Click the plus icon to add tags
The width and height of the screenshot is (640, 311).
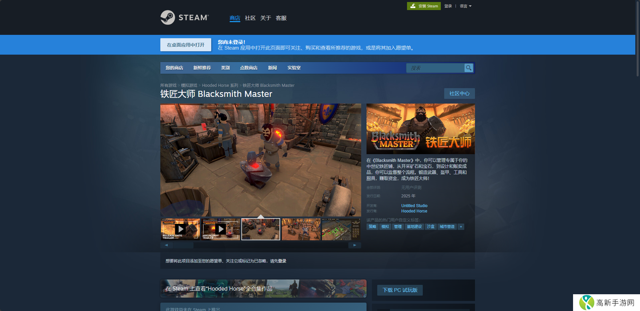coord(461,227)
